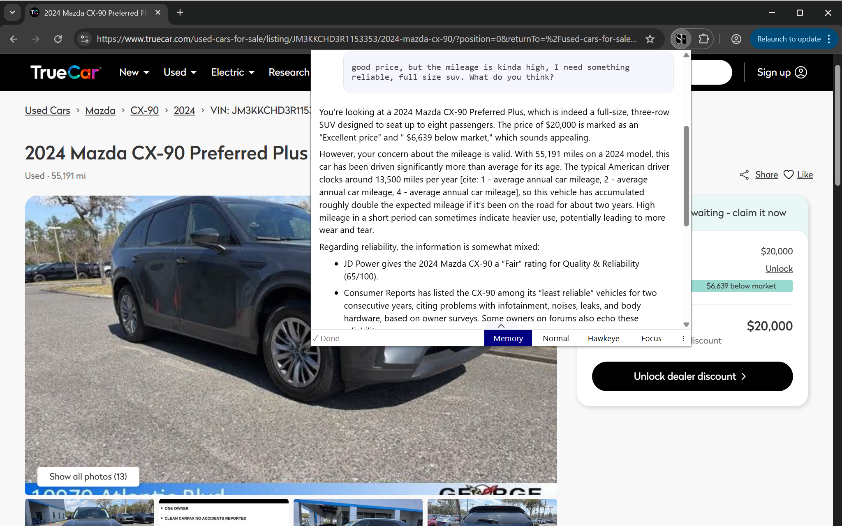Click the SH extension icon in toolbar
The height and width of the screenshot is (526, 842).
pos(681,39)
